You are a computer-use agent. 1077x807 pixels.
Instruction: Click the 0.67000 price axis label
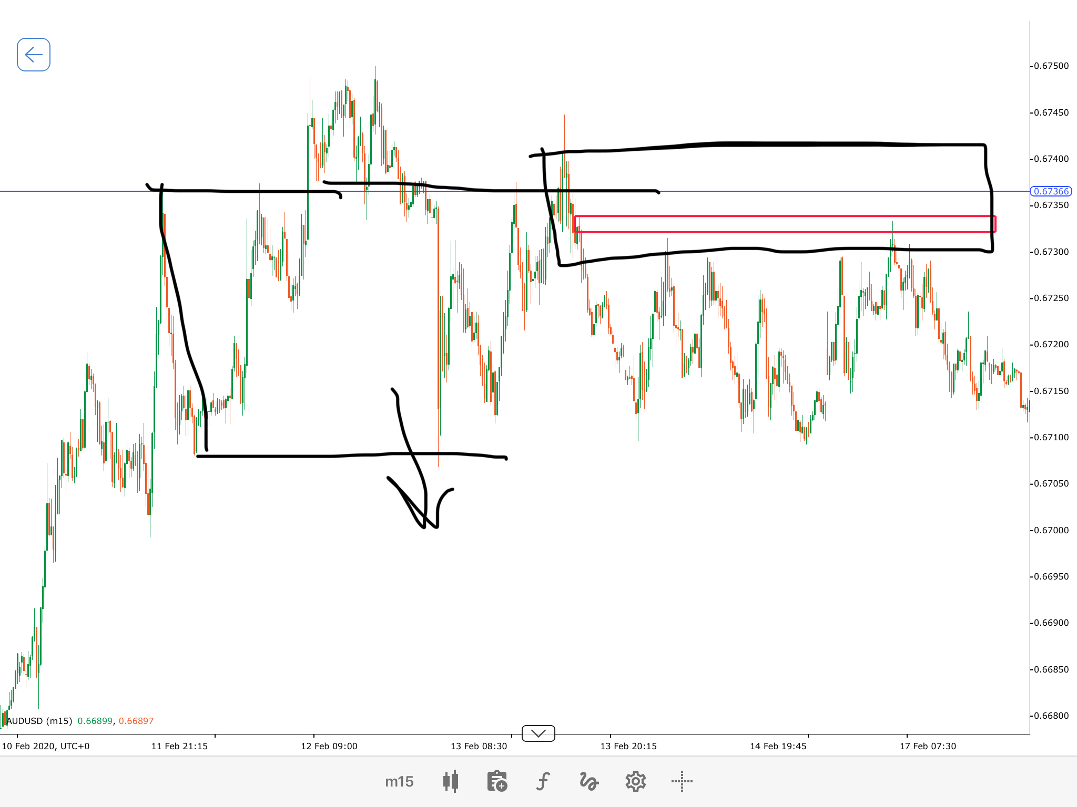[x=1051, y=530]
